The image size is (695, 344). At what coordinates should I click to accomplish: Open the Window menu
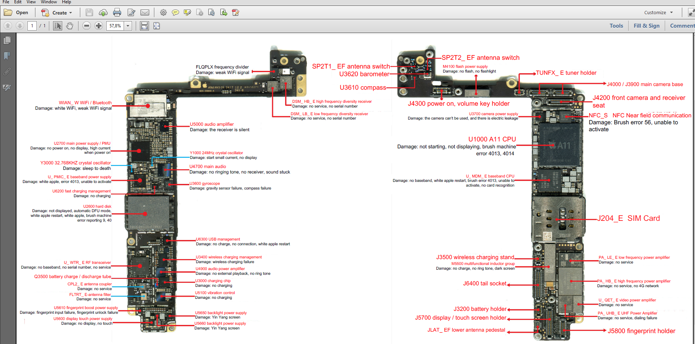[49, 2]
